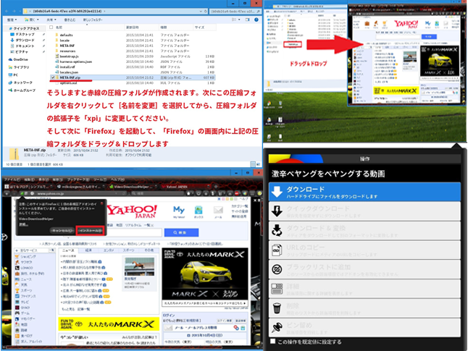Click the Explorer help question mark icon

pos(256,20)
